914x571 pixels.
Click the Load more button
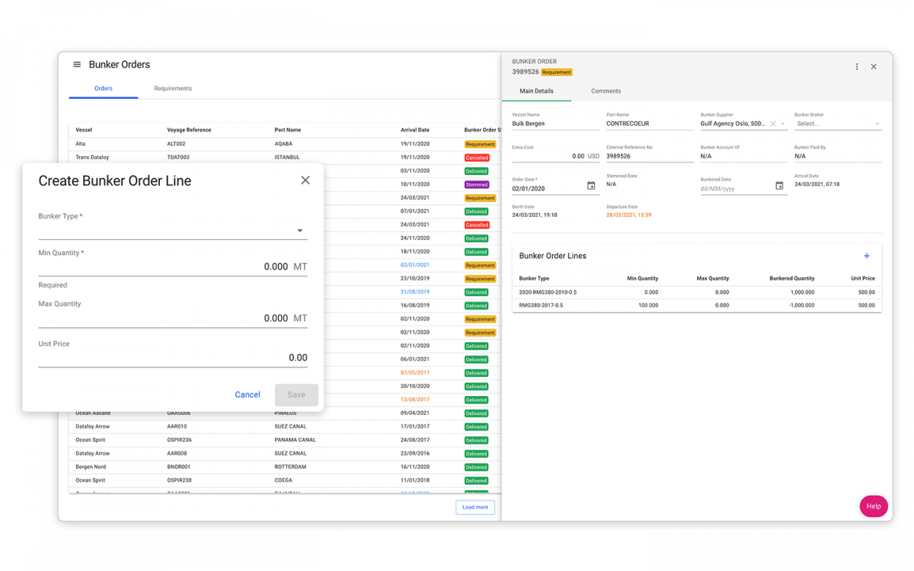click(x=475, y=507)
